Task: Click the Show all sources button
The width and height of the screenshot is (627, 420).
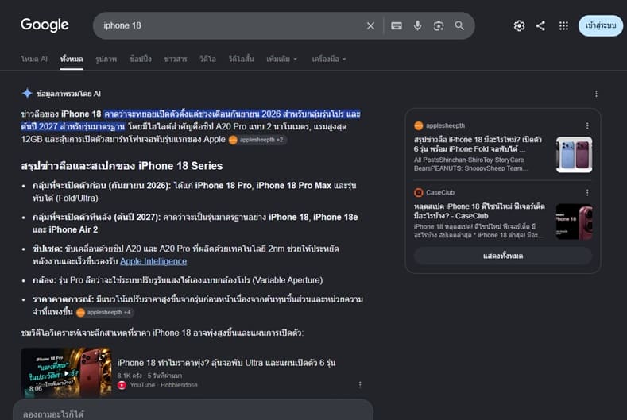Action: coord(503,256)
